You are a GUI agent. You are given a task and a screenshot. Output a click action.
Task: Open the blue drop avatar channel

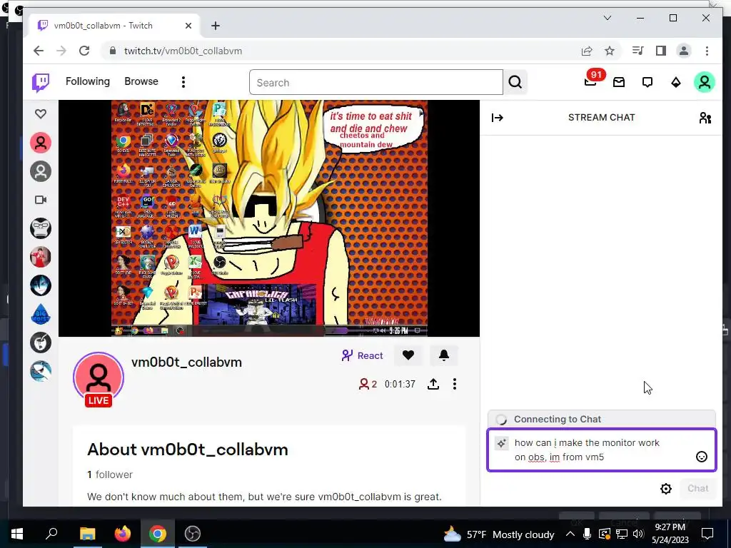(x=41, y=315)
